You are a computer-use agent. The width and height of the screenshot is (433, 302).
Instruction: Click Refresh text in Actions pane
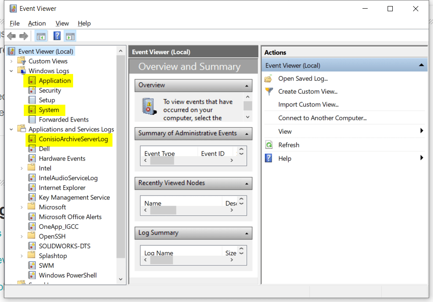pos(289,145)
